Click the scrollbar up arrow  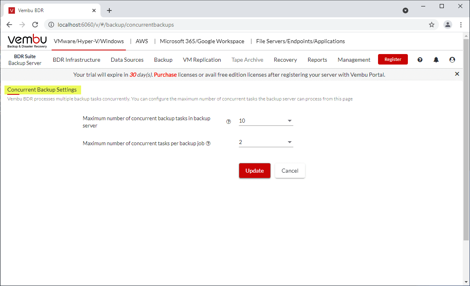coord(466,36)
